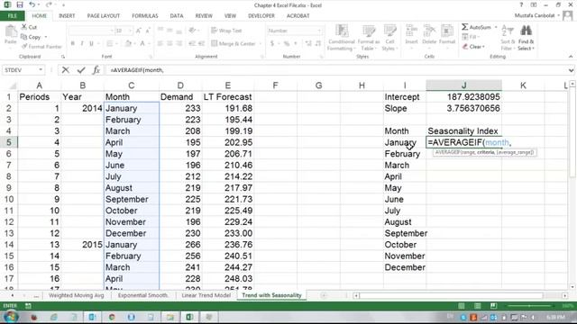The height and width of the screenshot is (324, 577).
Task: Switch to Page Layout view in status bar
Action: coord(477,306)
